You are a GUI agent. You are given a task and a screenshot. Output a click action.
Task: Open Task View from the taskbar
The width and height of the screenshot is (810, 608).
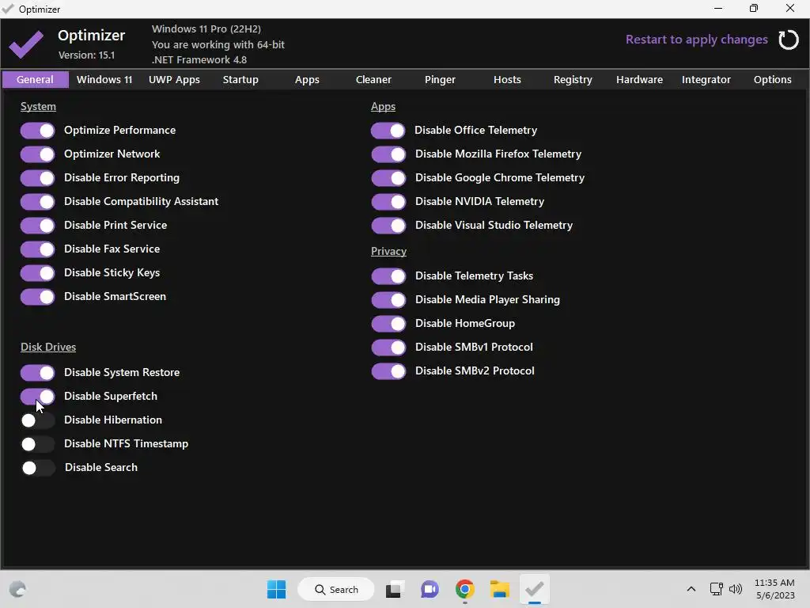point(394,589)
